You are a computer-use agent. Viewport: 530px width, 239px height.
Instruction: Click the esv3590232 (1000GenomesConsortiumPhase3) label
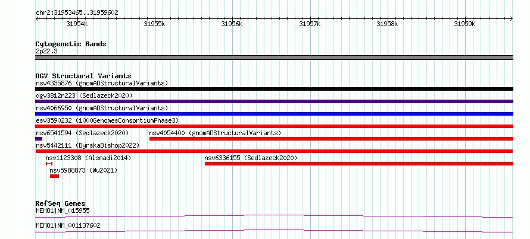tap(107, 120)
